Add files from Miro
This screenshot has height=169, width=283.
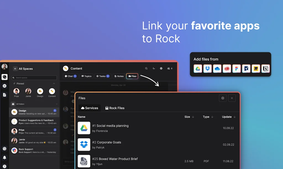256,68
